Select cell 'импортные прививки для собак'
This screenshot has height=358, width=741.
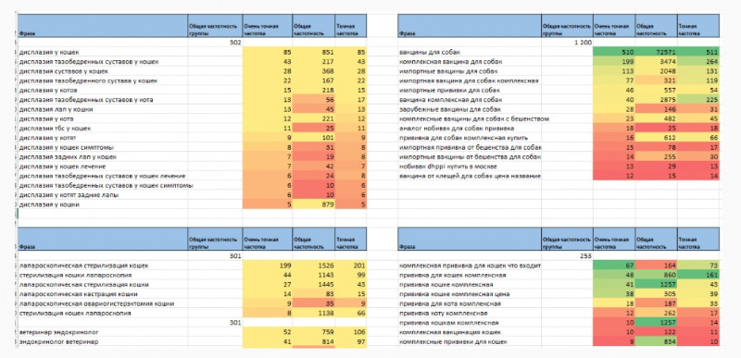[x=470, y=90]
